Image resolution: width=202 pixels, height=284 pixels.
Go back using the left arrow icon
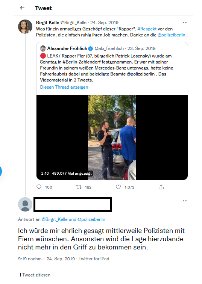[22, 8]
